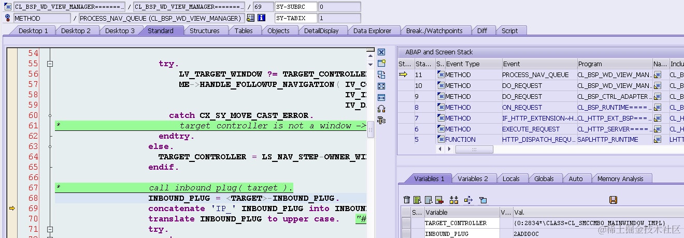Click the new tool icon with star
This screenshot has height=238, width=684.
click(381, 63)
